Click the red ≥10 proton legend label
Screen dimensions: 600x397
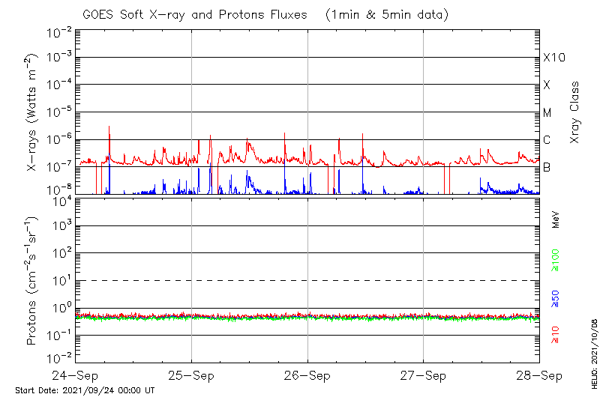pyautogui.click(x=556, y=335)
